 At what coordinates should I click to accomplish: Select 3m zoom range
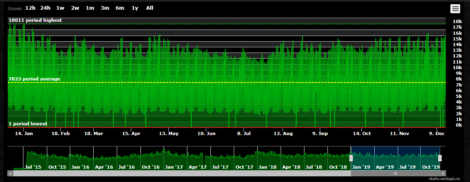(105, 8)
